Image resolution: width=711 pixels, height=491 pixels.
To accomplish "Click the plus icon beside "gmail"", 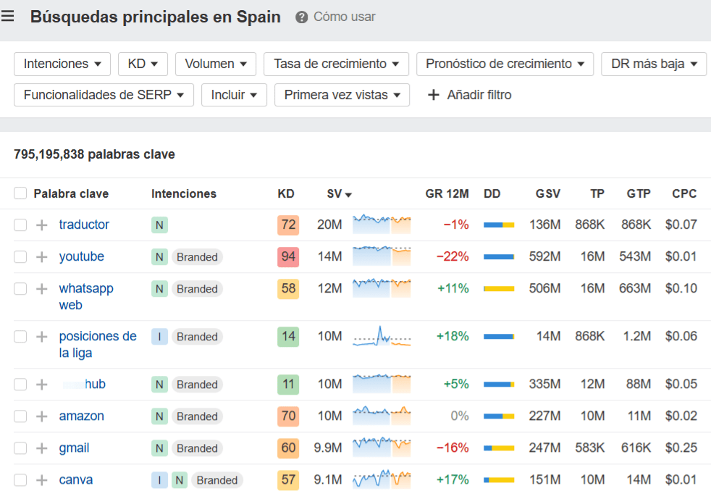I will 41,448.
